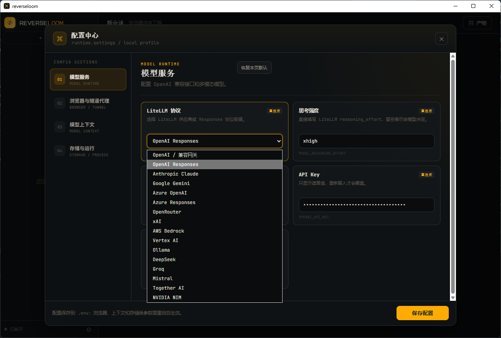The image size is (501, 338).
Task: Click the 新会话 title in the header
Action: click(x=115, y=23)
